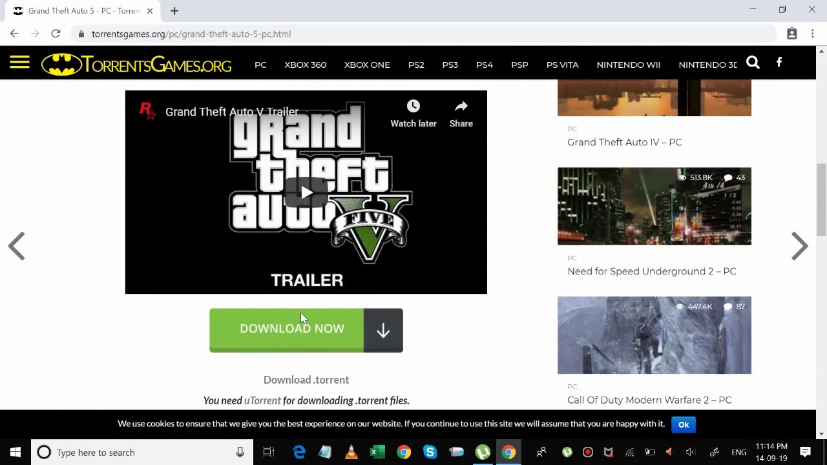
Task: Select PC in the navigation menu
Action: tap(260, 65)
